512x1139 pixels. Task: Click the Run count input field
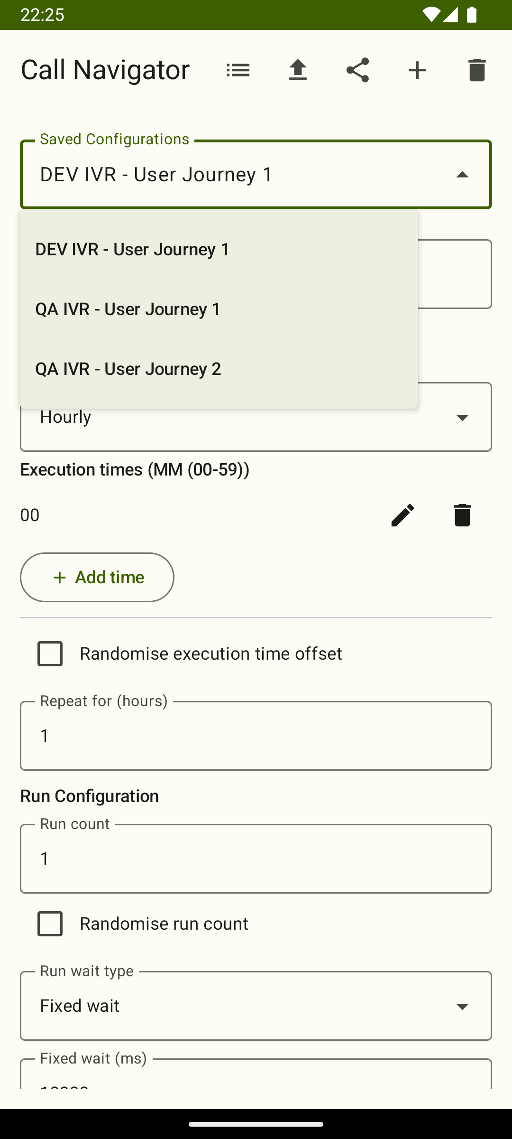click(256, 858)
